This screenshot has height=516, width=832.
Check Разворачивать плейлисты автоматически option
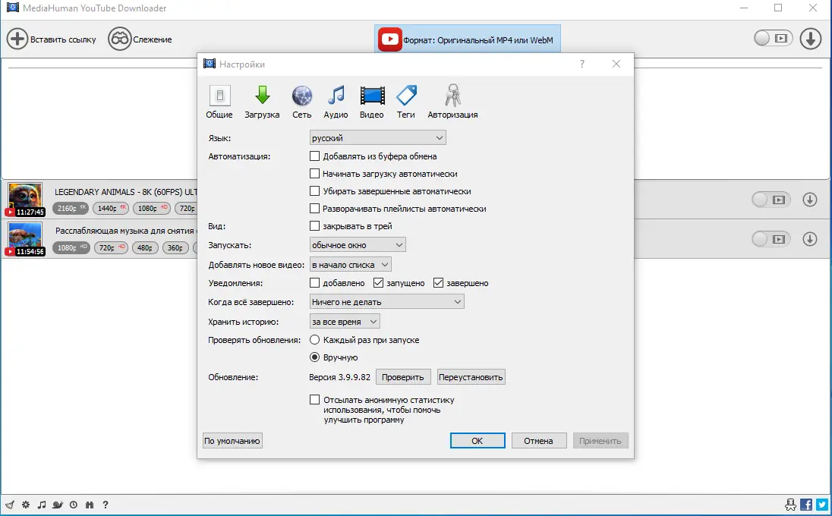click(x=314, y=209)
